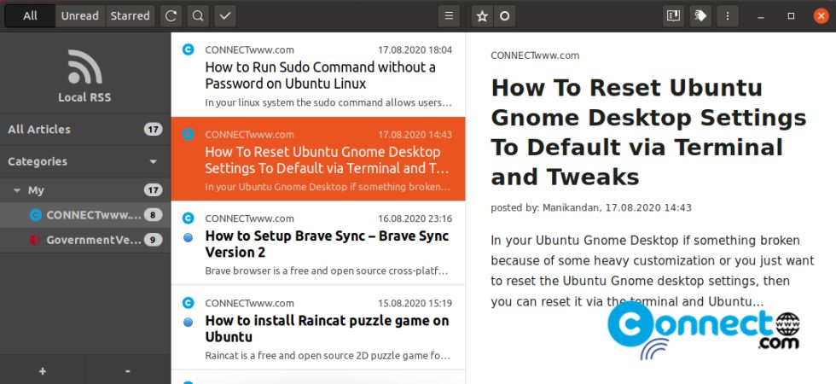Open article How to install Raincat puzzle game
This screenshot has width=836, height=384.
click(x=317, y=328)
